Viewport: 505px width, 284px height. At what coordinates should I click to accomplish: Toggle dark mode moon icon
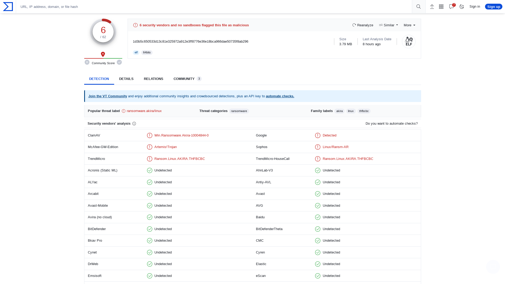click(462, 7)
